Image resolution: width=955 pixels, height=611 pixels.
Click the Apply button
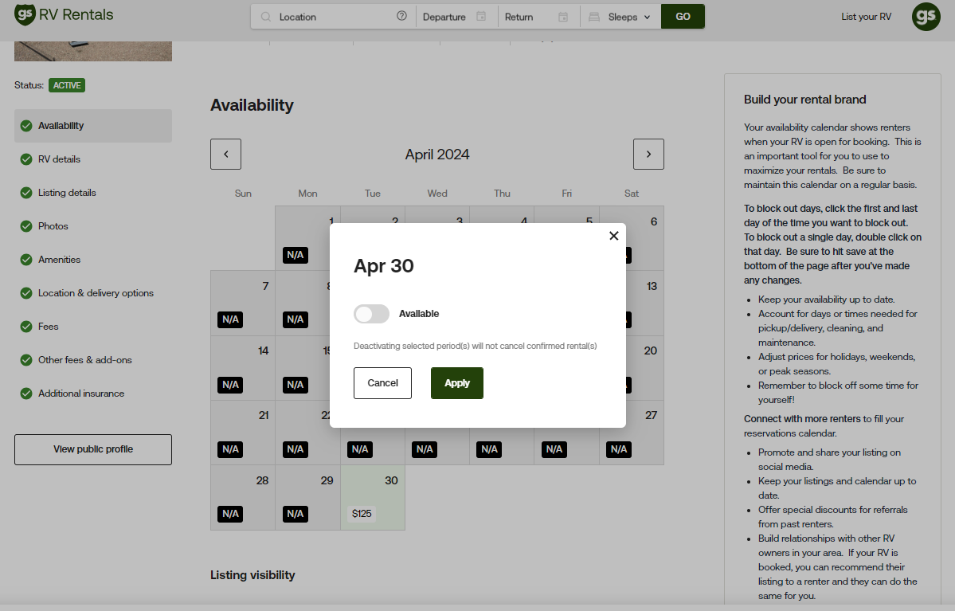(456, 383)
